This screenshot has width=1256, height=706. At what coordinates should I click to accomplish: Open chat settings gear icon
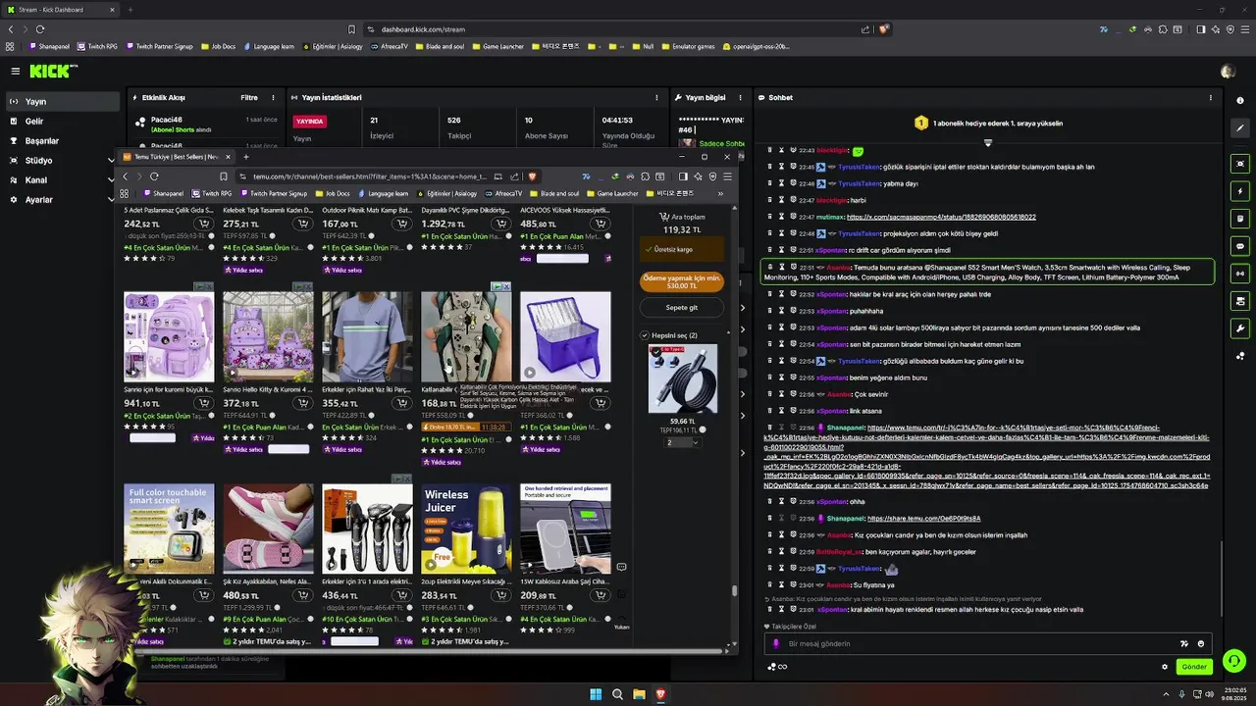[x=1165, y=667]
